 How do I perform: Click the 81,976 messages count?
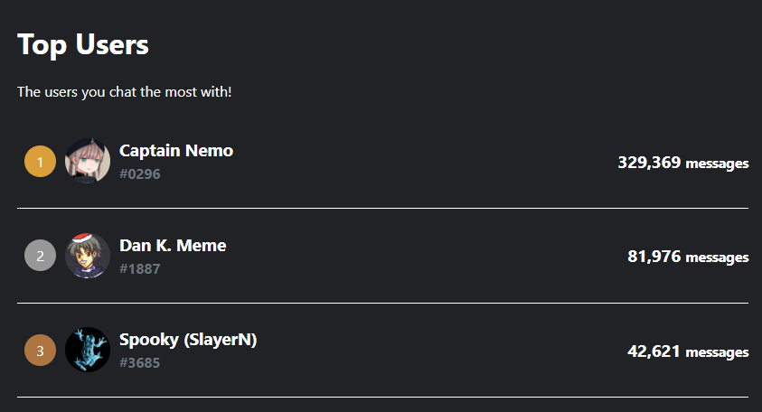tap(688, 257)
